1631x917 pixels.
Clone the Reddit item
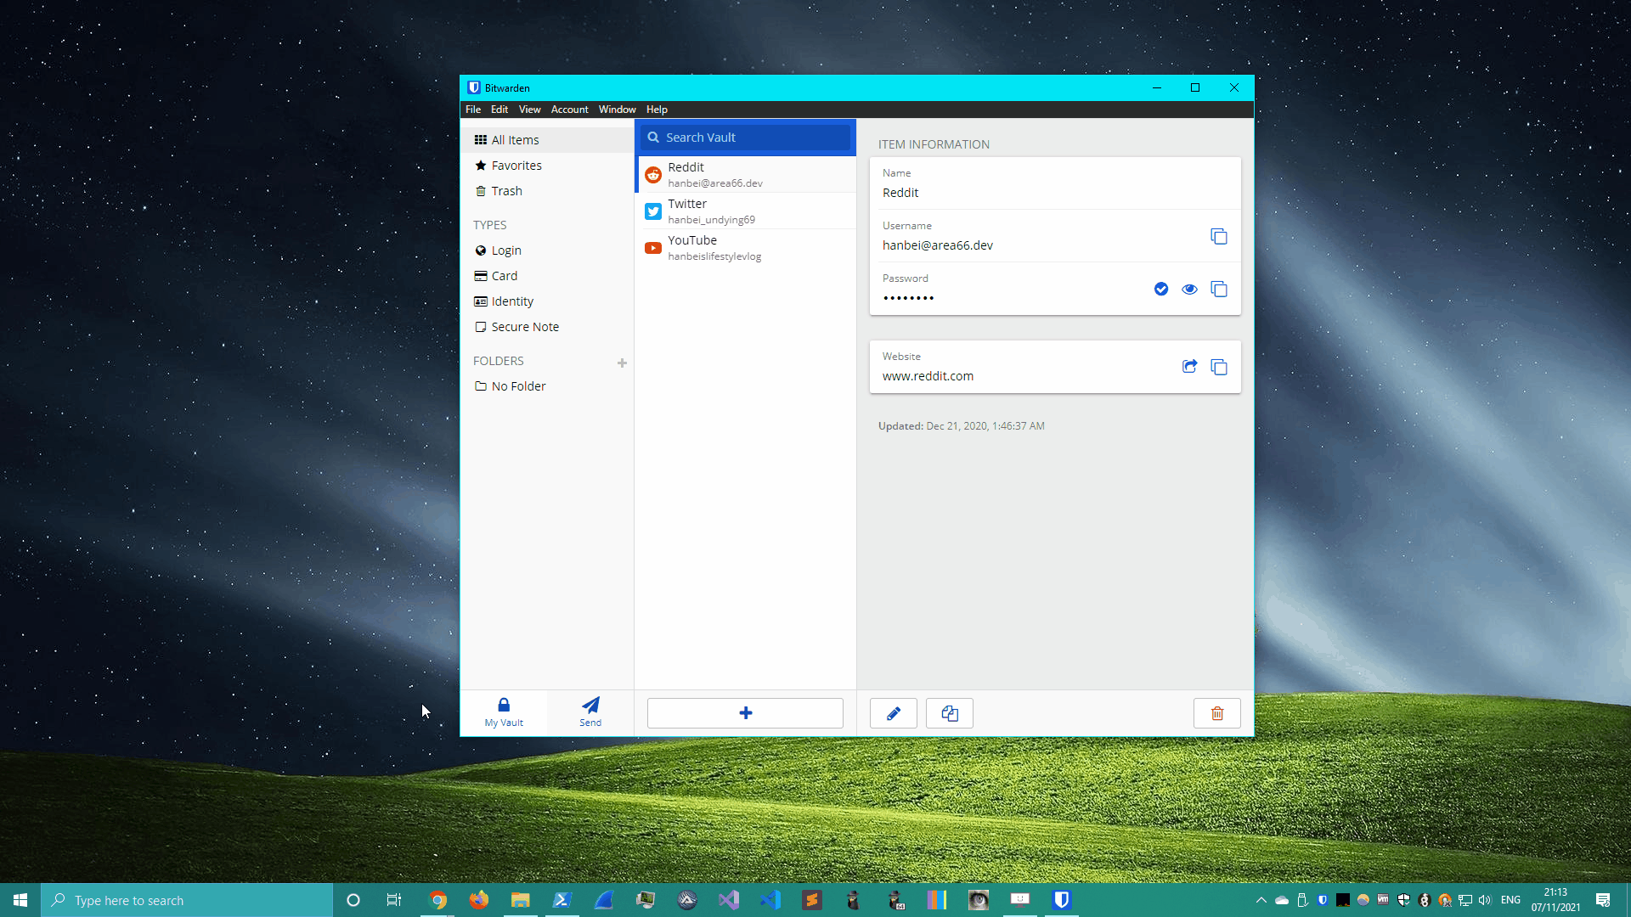(949, 713)
